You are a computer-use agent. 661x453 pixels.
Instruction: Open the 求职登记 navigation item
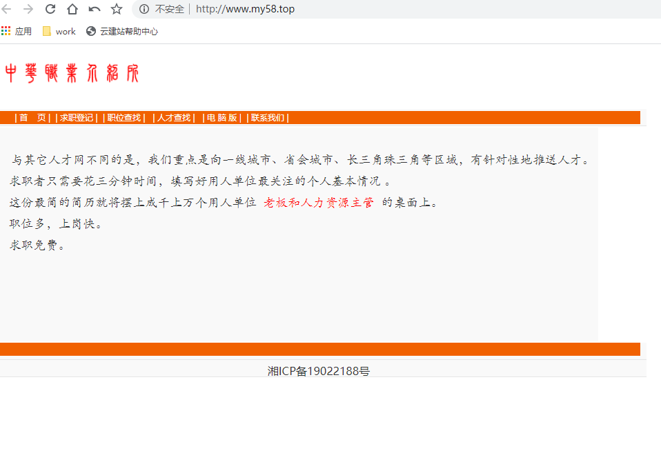(x=77, y=118)
